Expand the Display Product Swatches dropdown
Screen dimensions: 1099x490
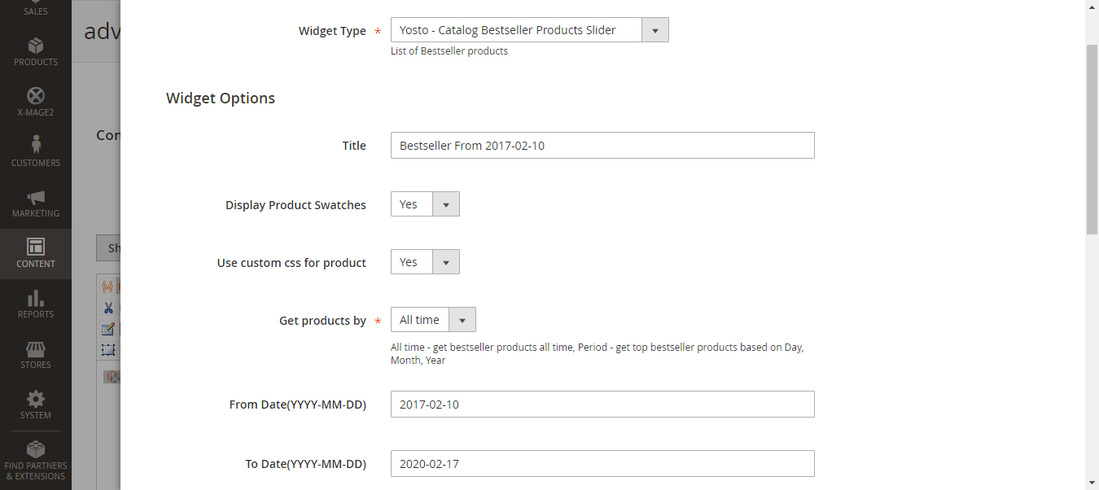(x=425, y=204)
